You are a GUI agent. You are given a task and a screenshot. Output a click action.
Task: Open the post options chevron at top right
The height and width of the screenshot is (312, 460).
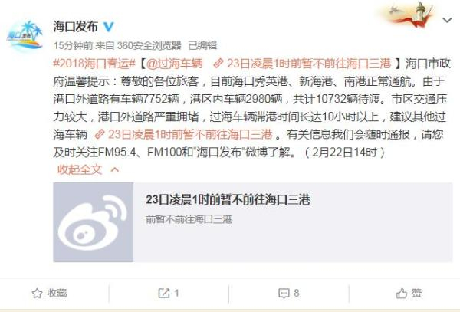click(x=447, y=20)
